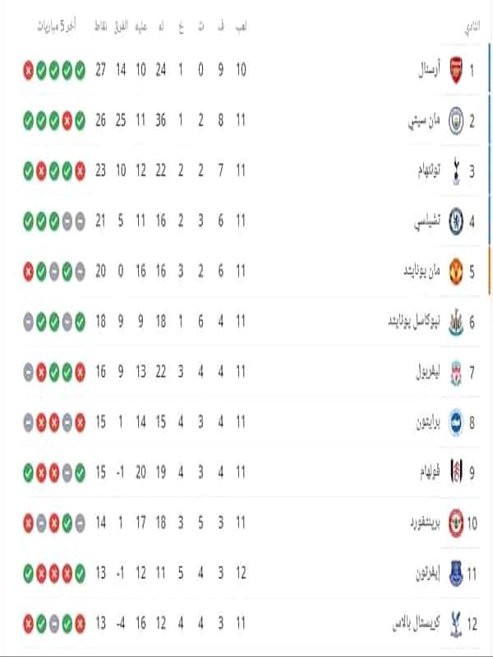Click the Brentford club crest
The height and width of the screenshot is (657, 493).
pos(456,523)
